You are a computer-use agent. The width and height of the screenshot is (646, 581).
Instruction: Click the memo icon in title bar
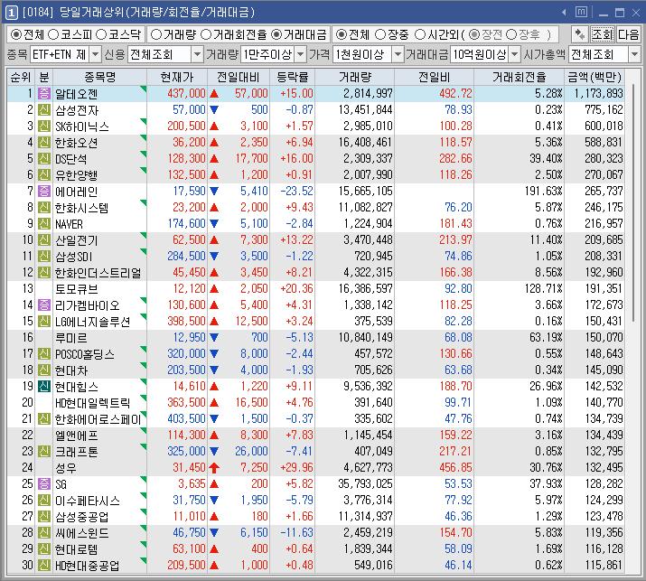click(x=581, y=12)
